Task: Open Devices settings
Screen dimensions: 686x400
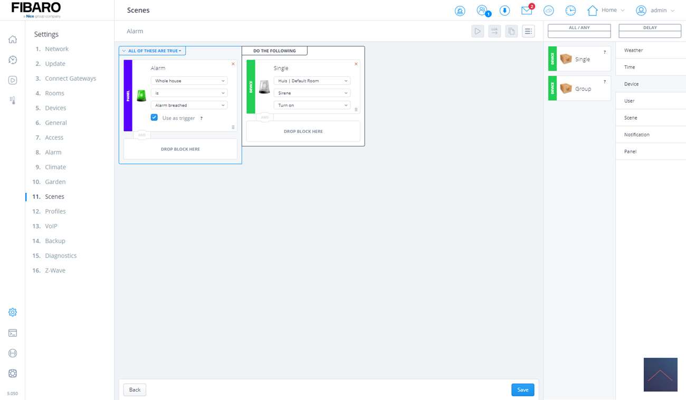Action: click(55, 108)
